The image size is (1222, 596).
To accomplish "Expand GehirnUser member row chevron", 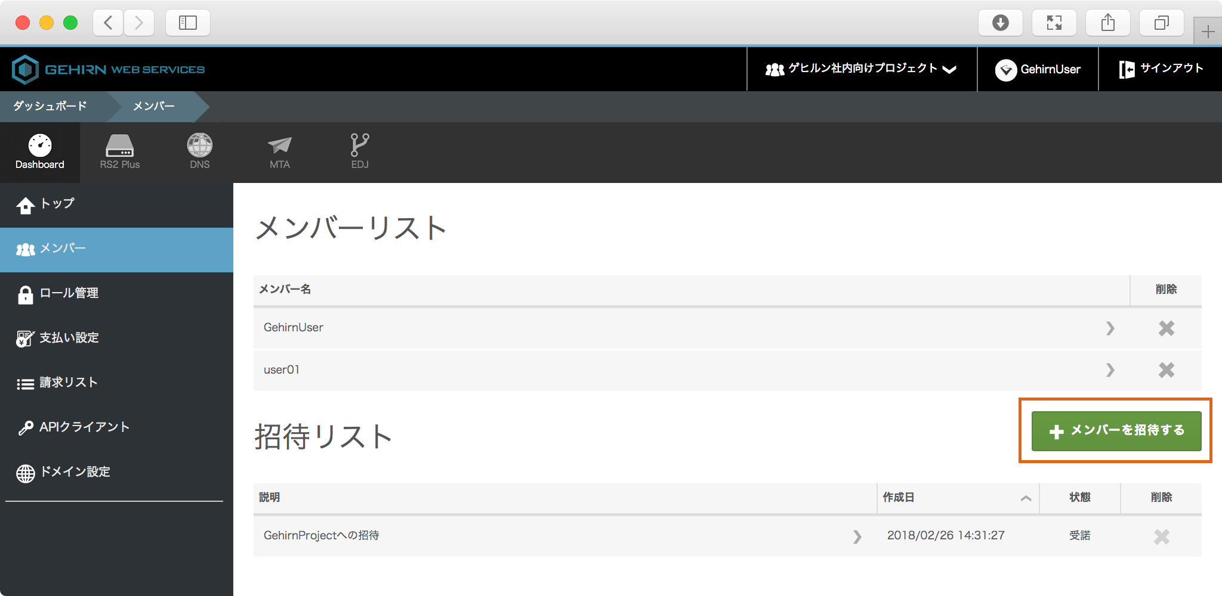I will 1110,328.
